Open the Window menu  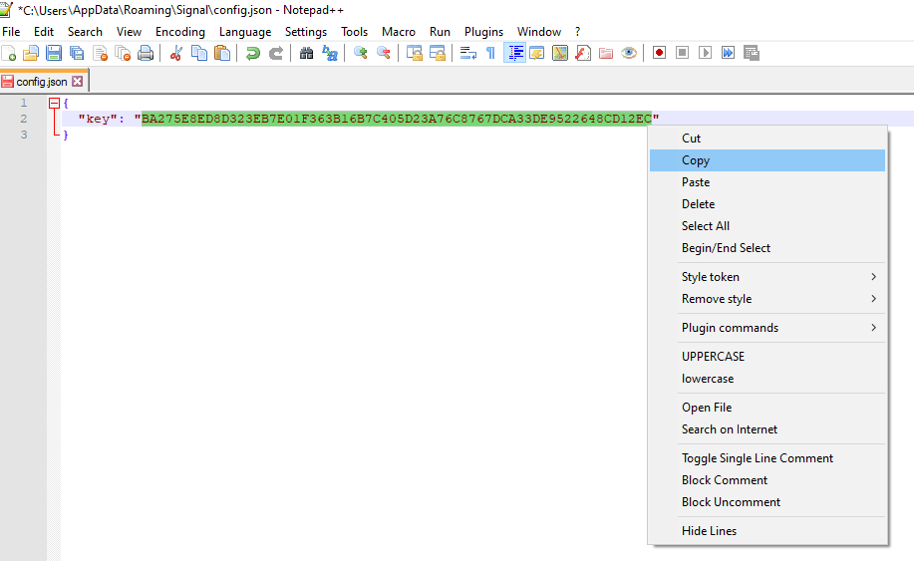[x=539, y=32]
